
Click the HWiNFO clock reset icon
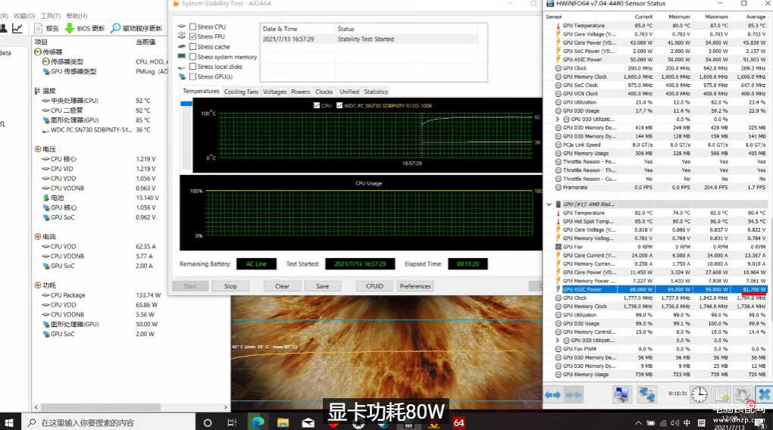pyautogui.click(x=699, y=394)
